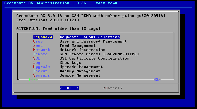Viewport: 197px width, 109px height.
Task: Click 'Feed Management' description
Action: [78, 46]
